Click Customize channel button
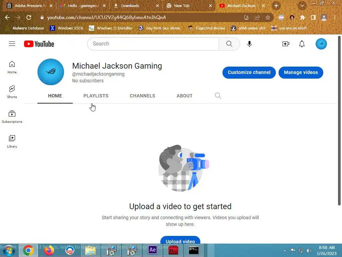 point(249,72)
